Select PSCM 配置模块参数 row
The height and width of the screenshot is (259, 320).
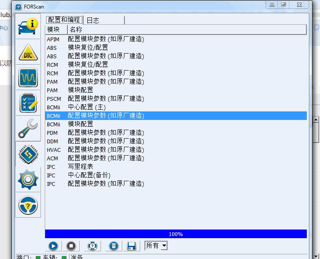point(176,99)
